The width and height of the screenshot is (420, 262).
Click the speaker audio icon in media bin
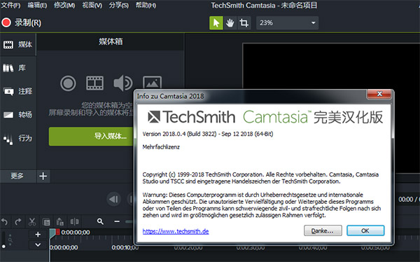tap(123, 83)
